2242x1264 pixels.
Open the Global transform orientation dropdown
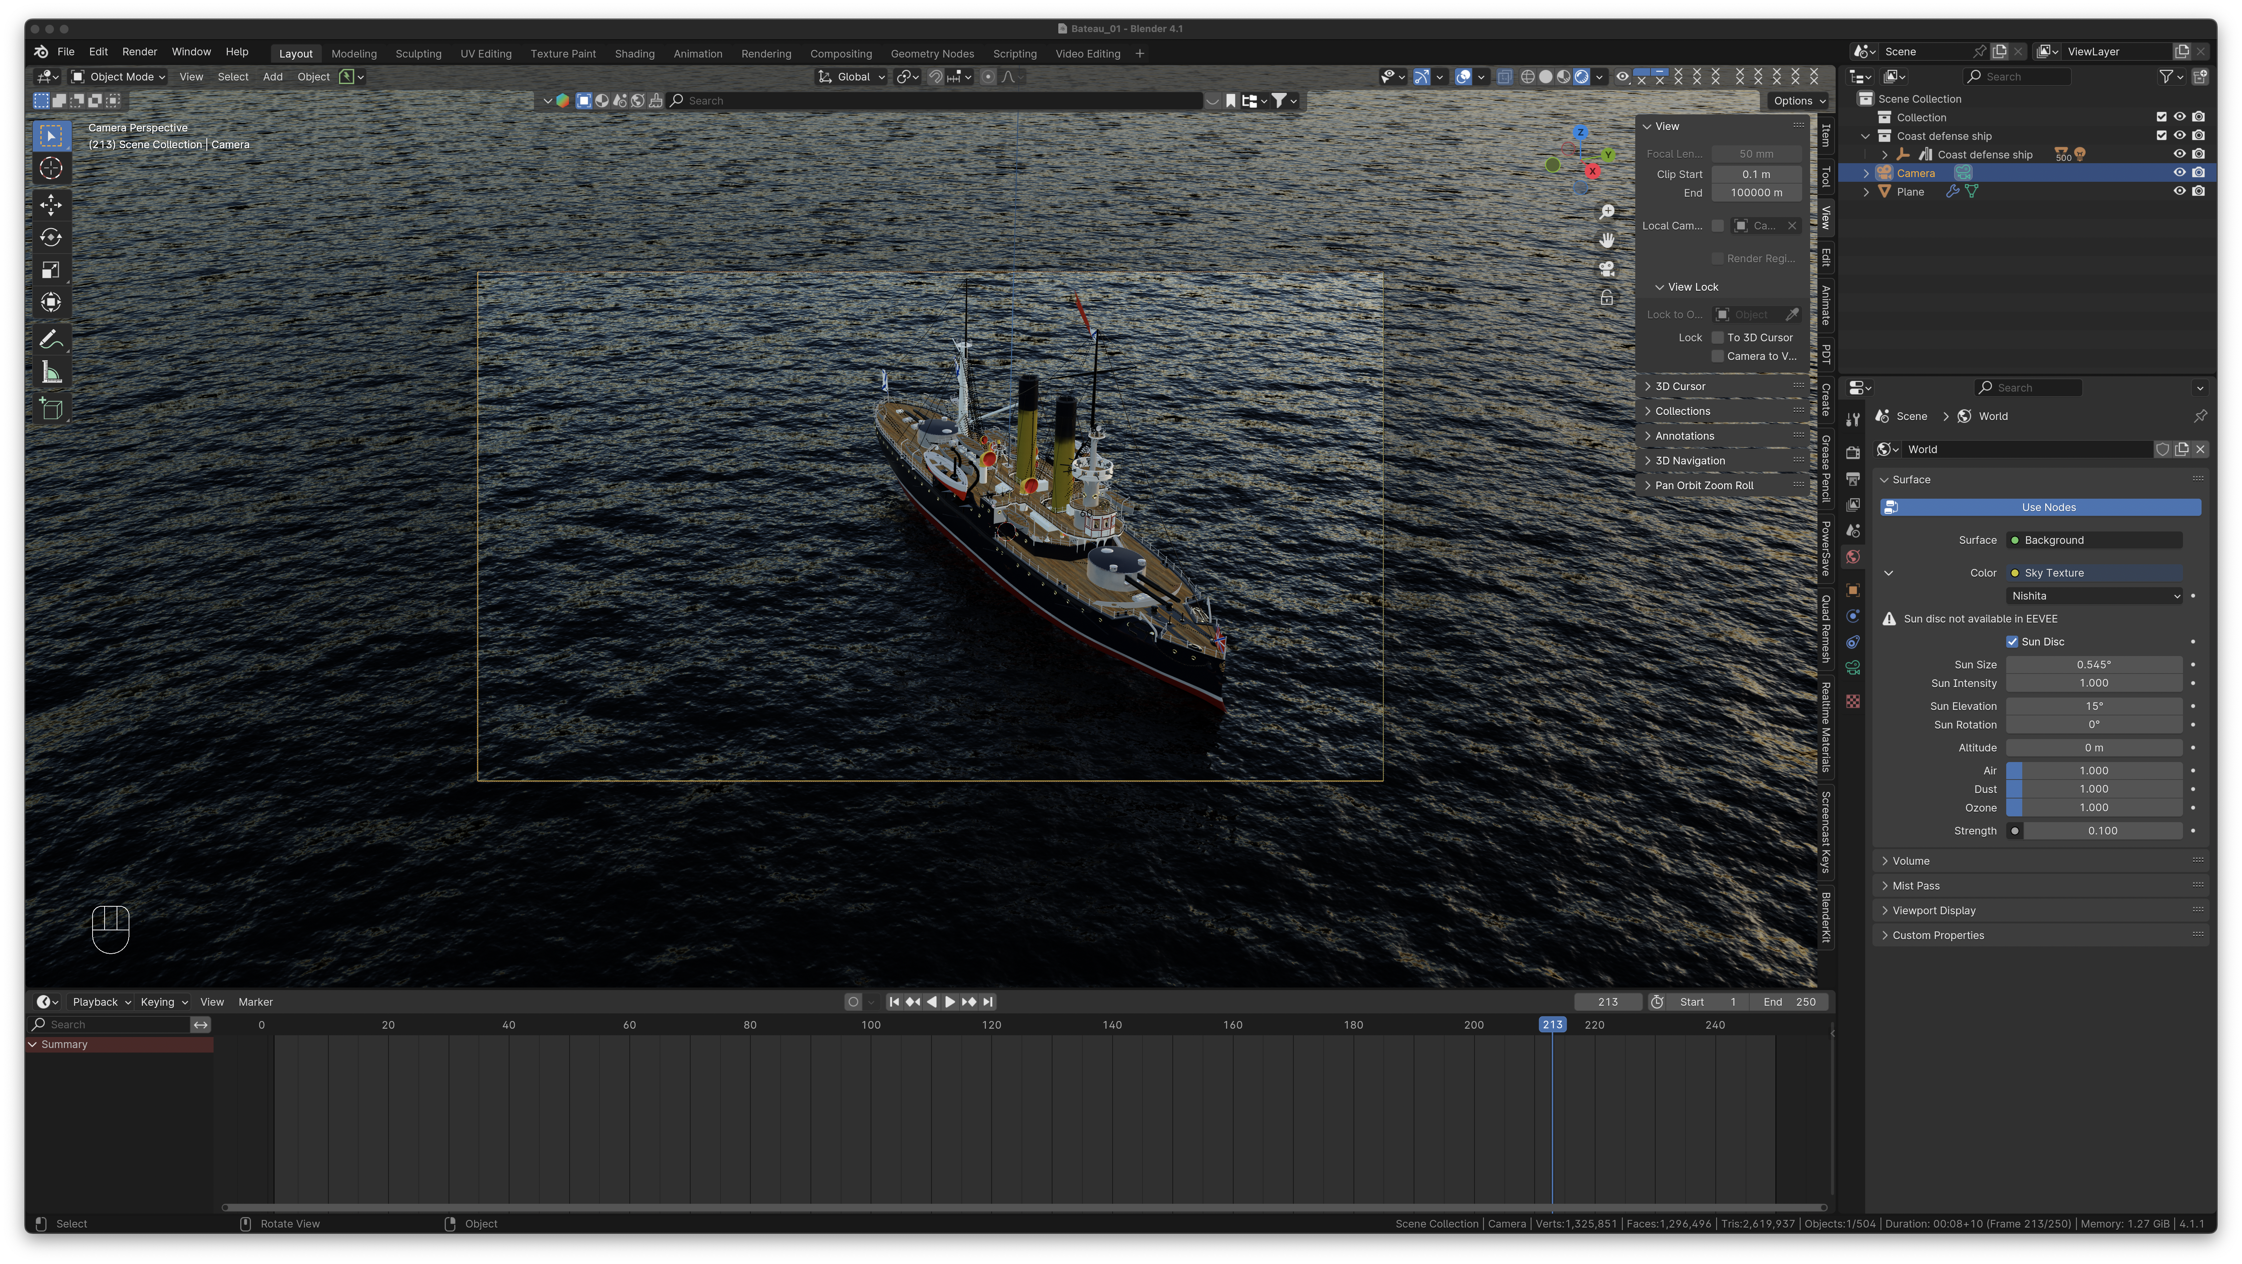click(851, 76)
